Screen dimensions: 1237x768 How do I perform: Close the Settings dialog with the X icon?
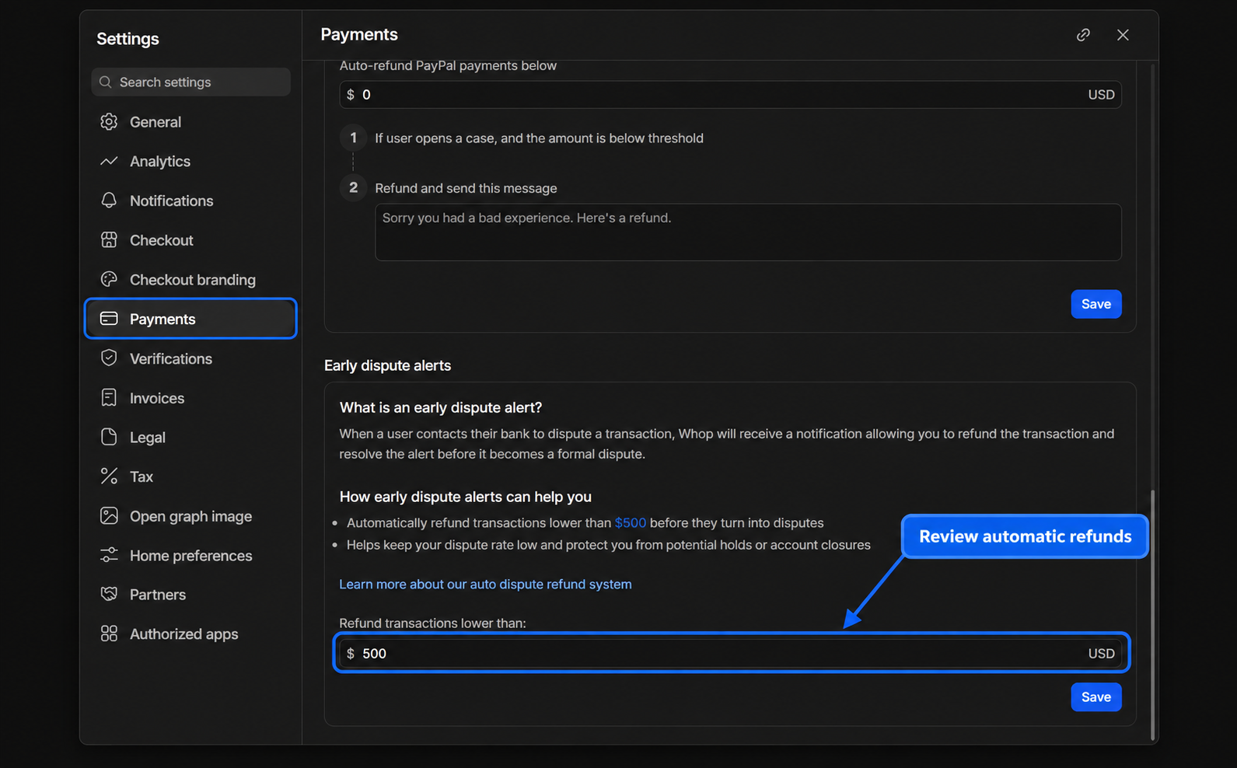(1123, 35)
